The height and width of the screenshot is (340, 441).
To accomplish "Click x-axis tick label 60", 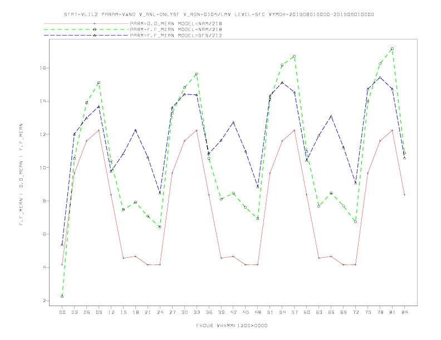I will point(307,312).
